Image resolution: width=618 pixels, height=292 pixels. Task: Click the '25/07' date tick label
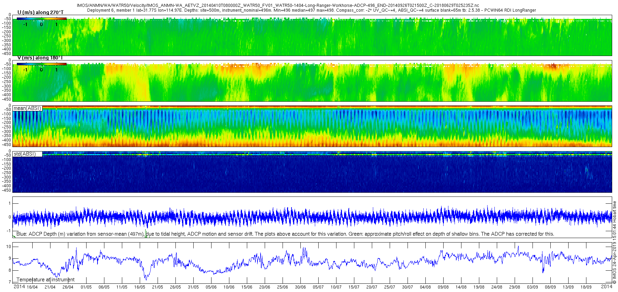389,287
